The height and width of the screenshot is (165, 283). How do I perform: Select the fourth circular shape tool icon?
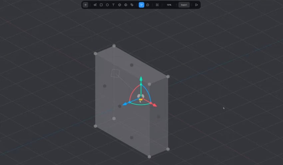[x=120, y=5]
